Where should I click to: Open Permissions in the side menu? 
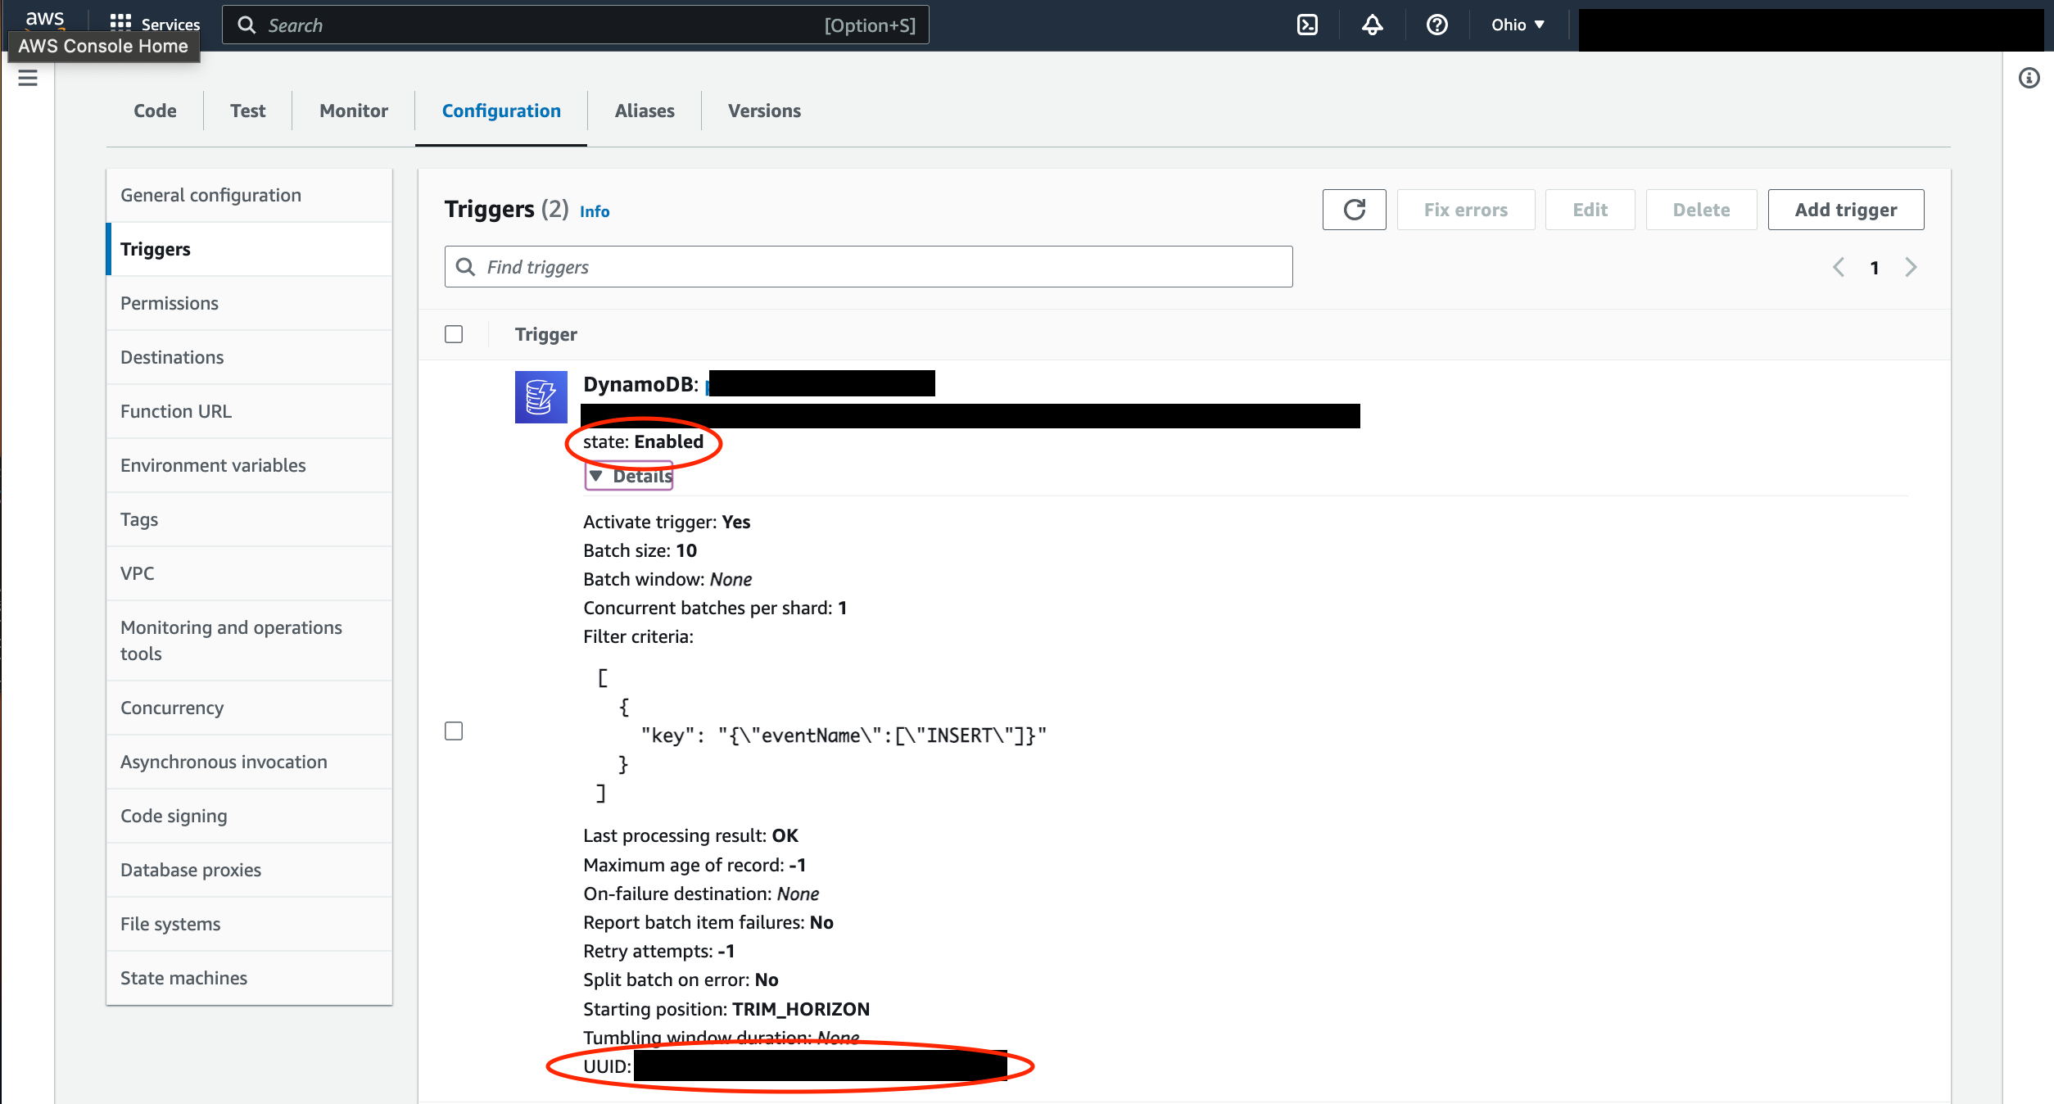[x=249, y=303]
